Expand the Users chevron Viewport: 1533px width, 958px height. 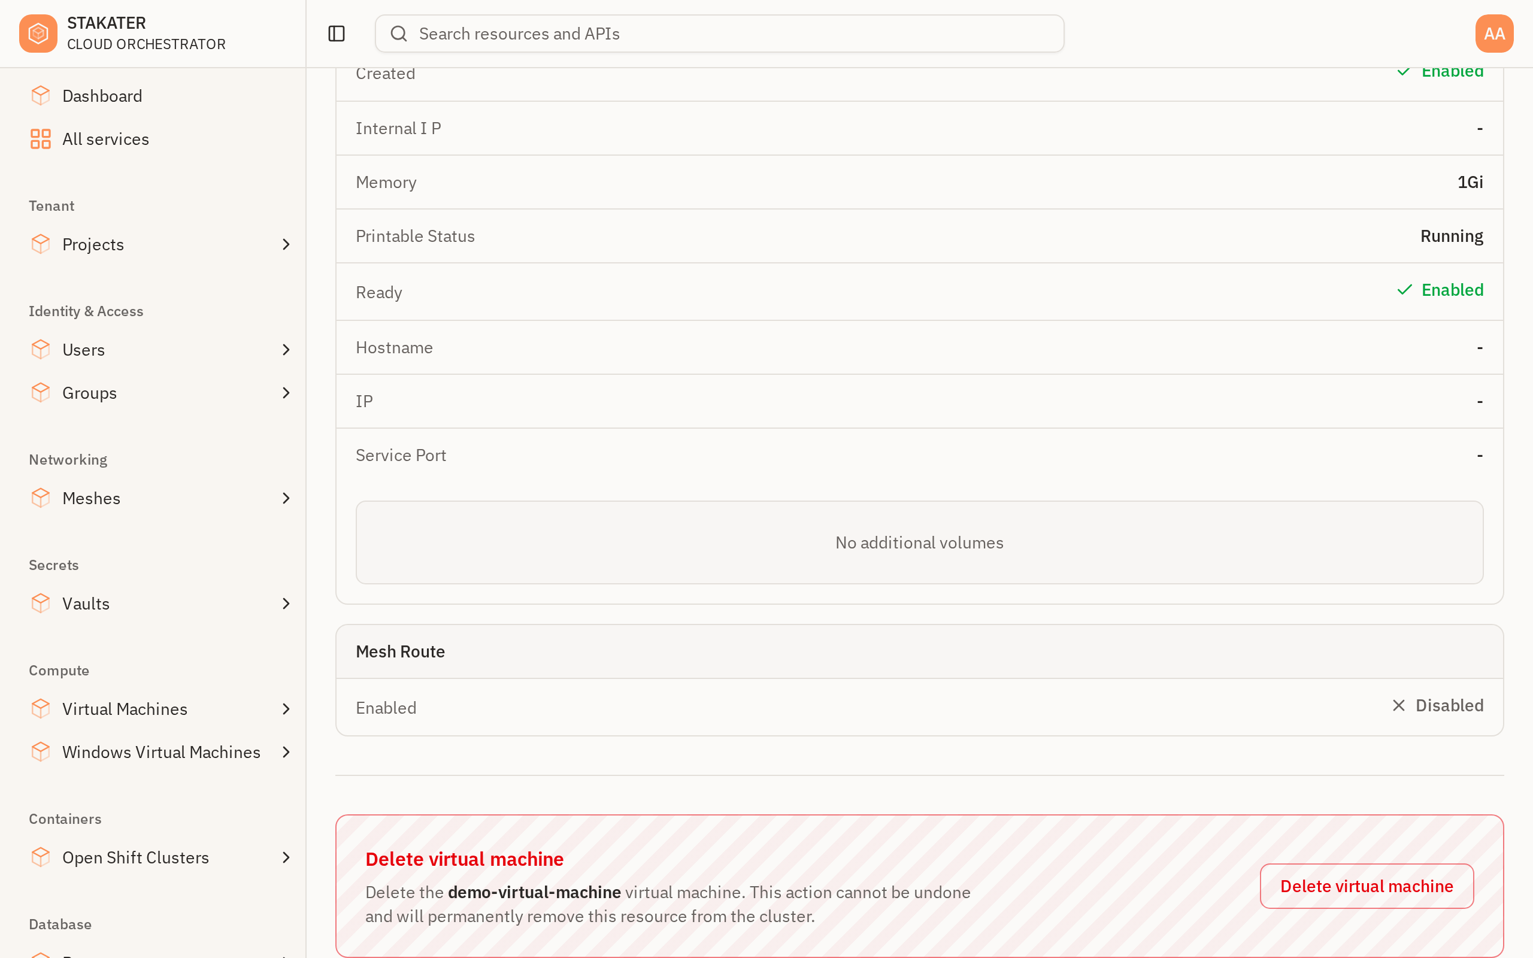coord(286,350)
